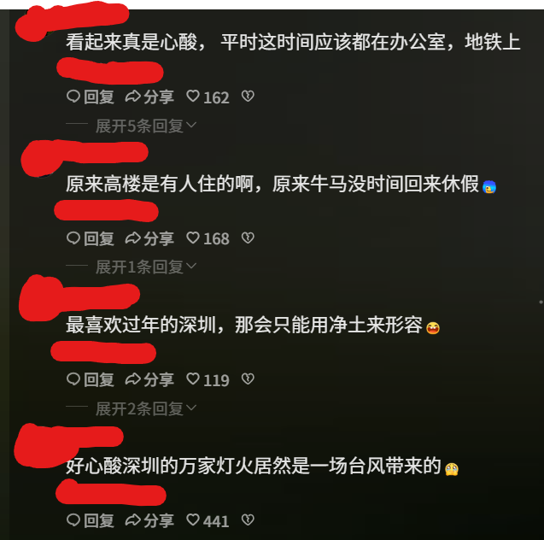Dislike the 168-like comment via broken heart
The height and width of the screenshot is (540, 544).
tap(248, 238)
